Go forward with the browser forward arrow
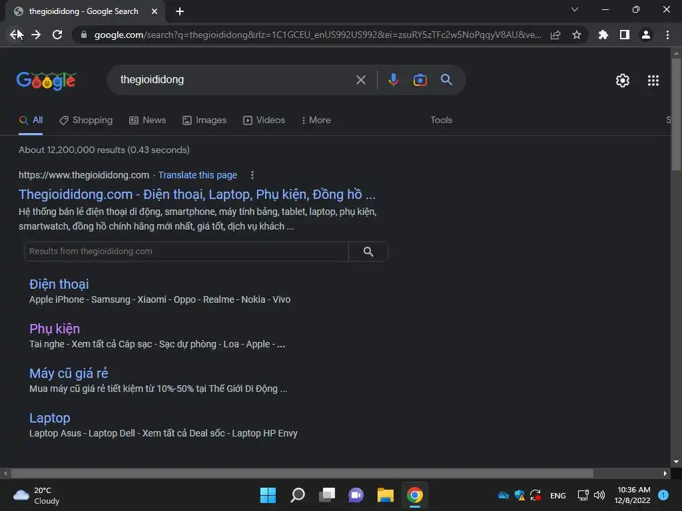This screenshot has height=511, width=682. (x=36, y=35)
